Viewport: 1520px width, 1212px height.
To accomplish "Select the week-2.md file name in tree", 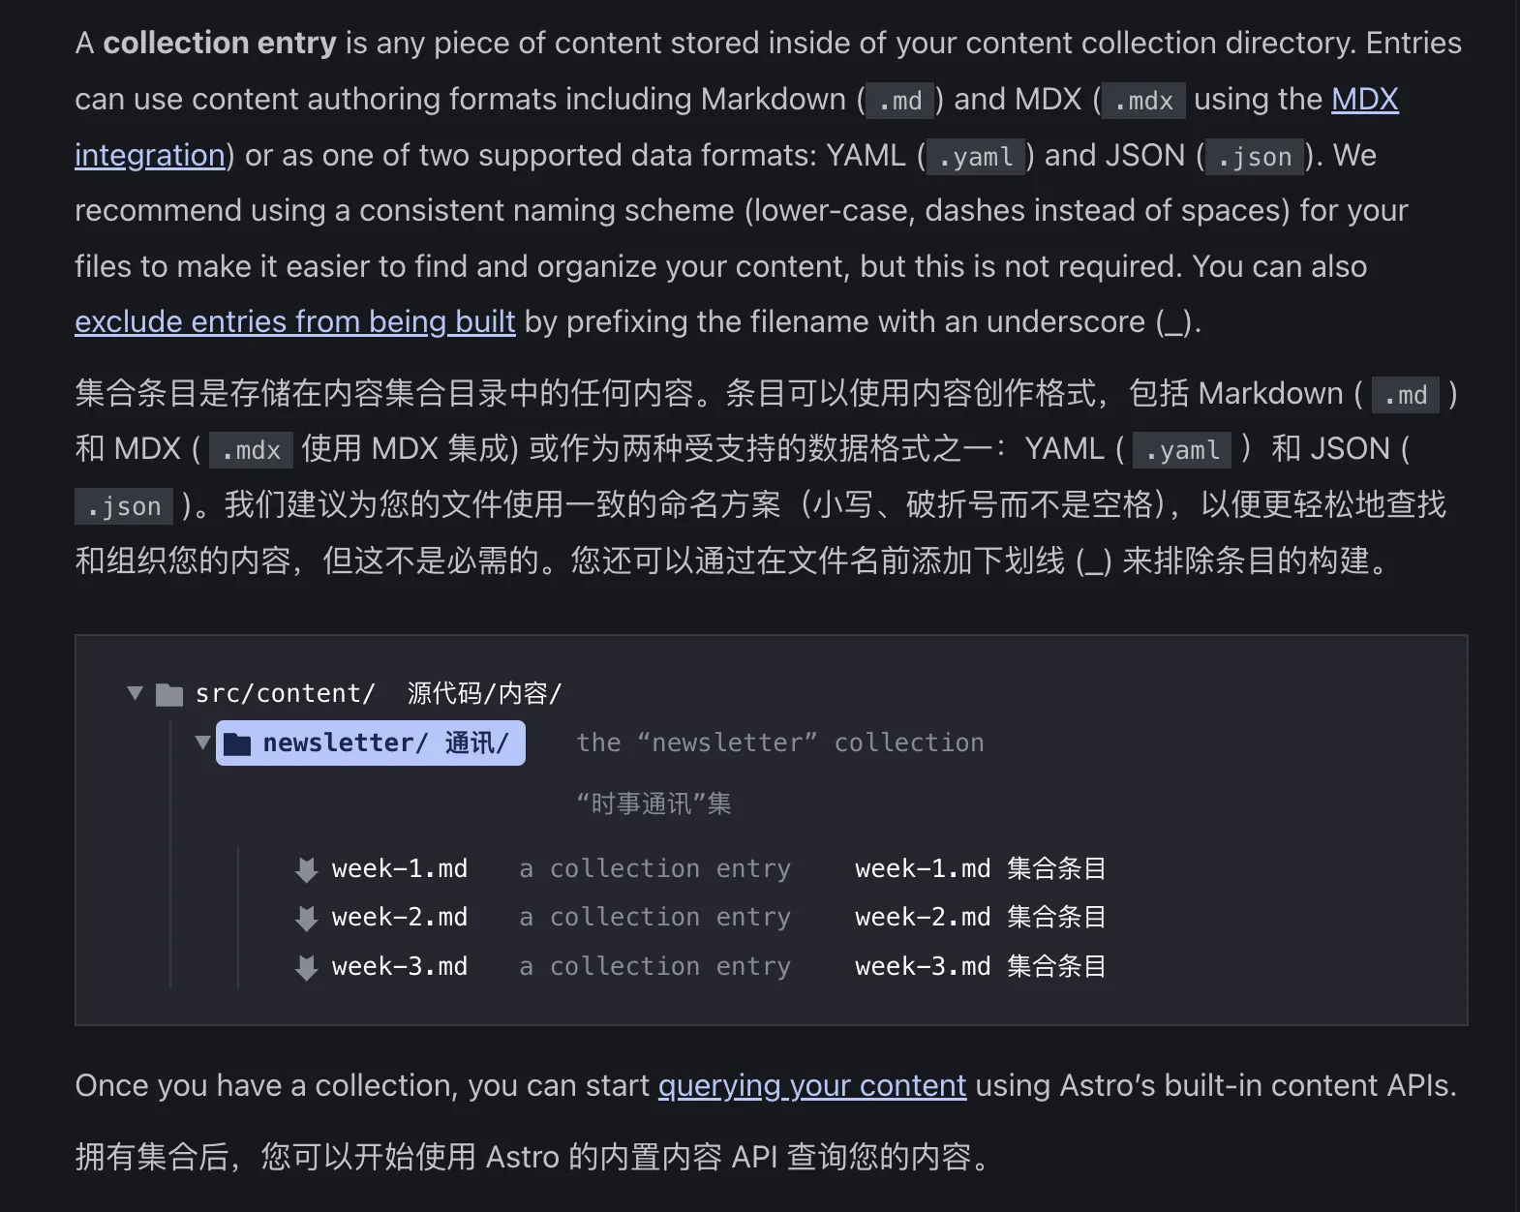I will [x=399, y=917].
